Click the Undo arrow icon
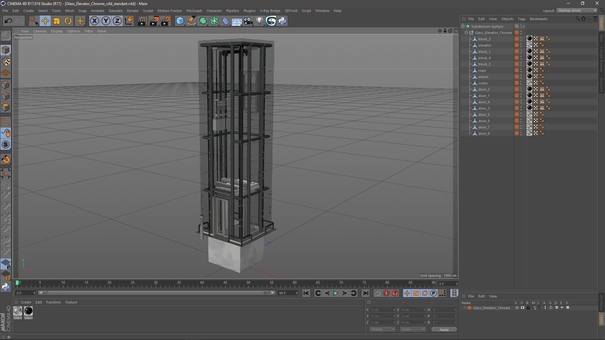Viewport: 605px width, 340px height. pyautogui.click(x=9, y=21)
